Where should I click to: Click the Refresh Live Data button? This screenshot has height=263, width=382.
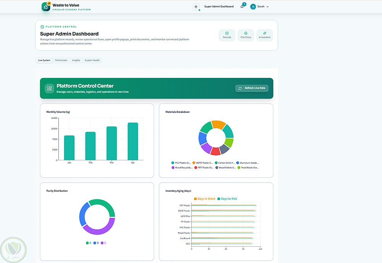pos(252,88)
